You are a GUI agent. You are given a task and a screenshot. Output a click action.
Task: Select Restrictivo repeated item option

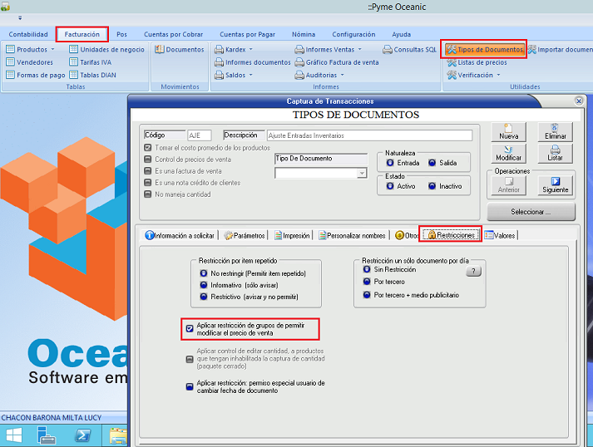click(x=204, y=297)
